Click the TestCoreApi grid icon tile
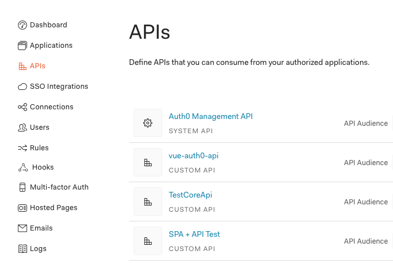Image resolution: width=393 pixels, height=263 pixels. click(x=148, y=202)
